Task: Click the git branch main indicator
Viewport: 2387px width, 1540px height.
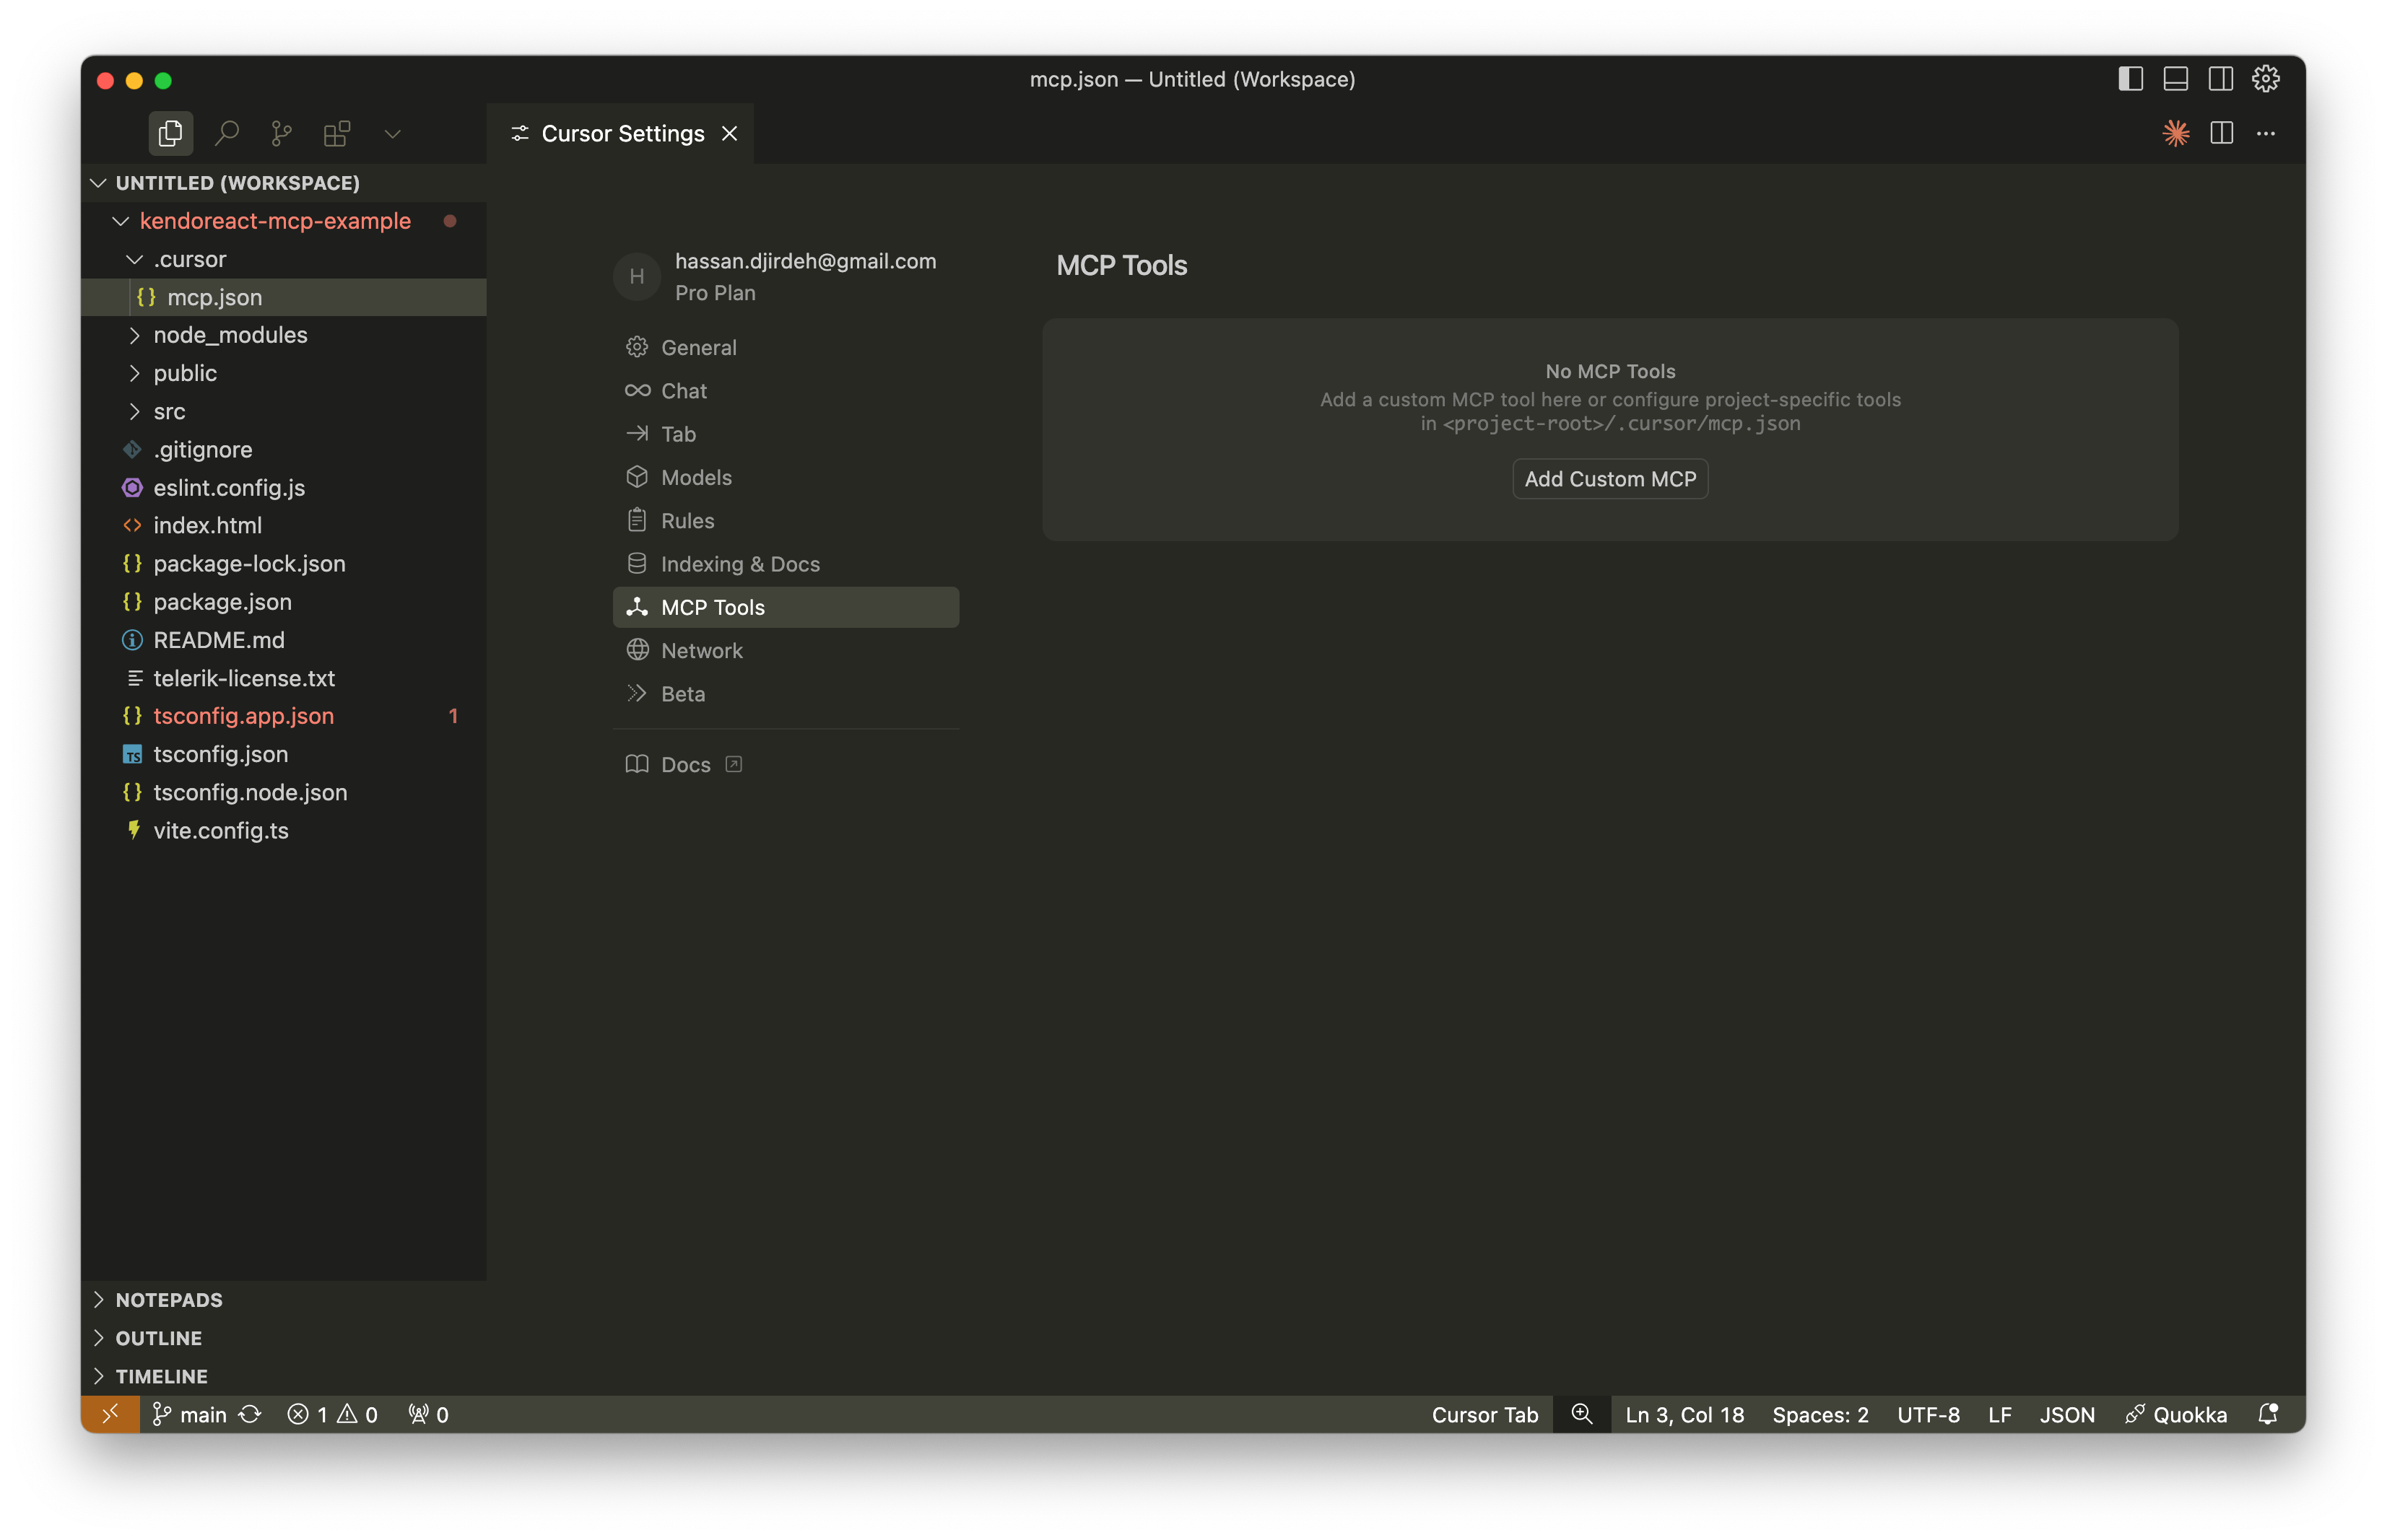Action: 189,1414
